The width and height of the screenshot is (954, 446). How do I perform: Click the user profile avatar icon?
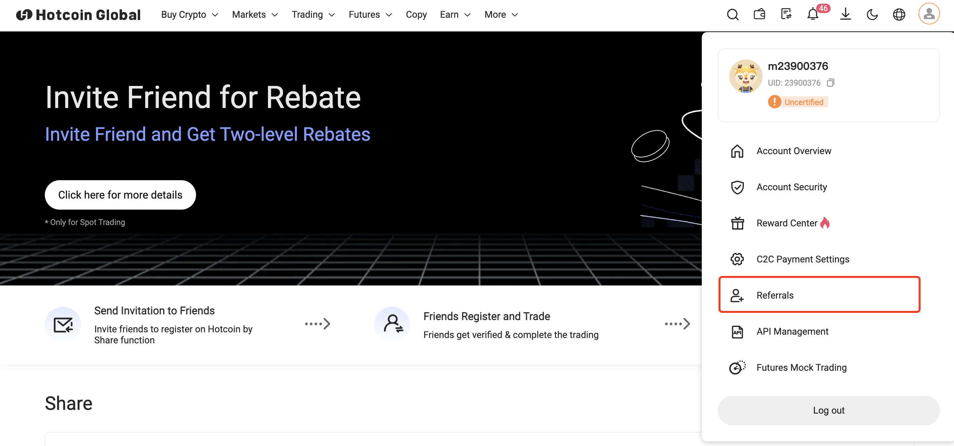pos(929,14)
